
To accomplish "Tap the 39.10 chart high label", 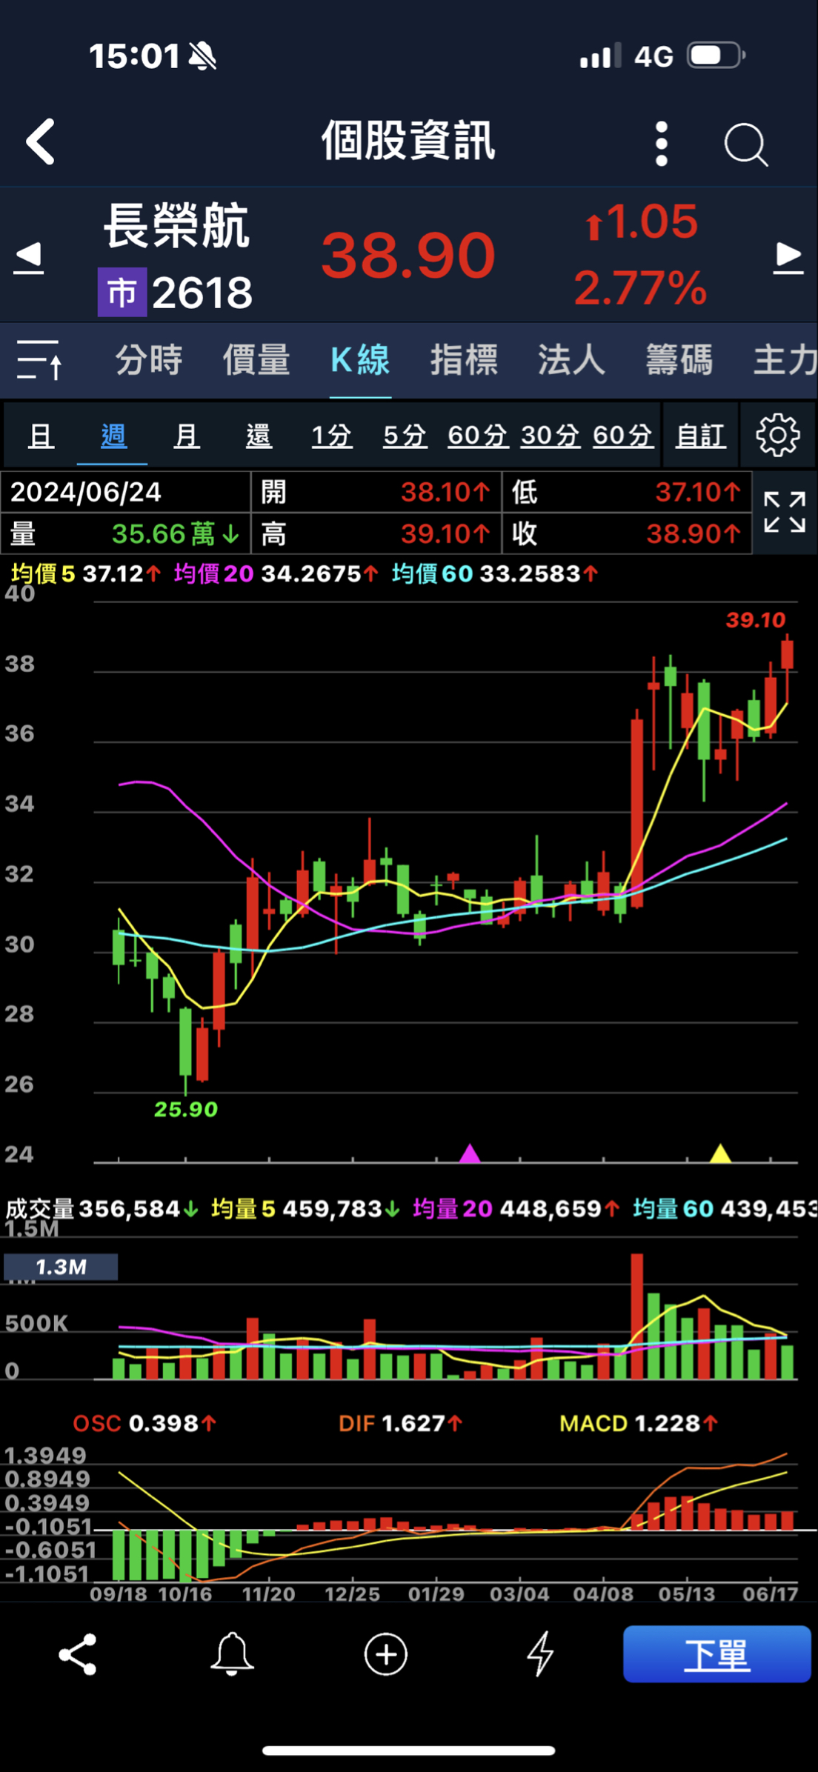I will 755,620.
